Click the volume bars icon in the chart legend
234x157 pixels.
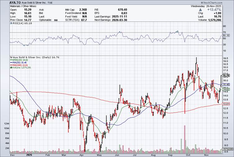pyautogui.click(x=11, y=68)
